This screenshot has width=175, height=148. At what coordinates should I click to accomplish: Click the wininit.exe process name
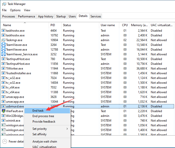pos(13,121)
